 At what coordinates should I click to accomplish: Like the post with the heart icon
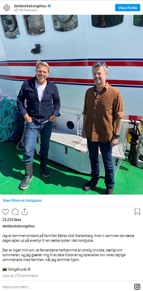[5, 212]
